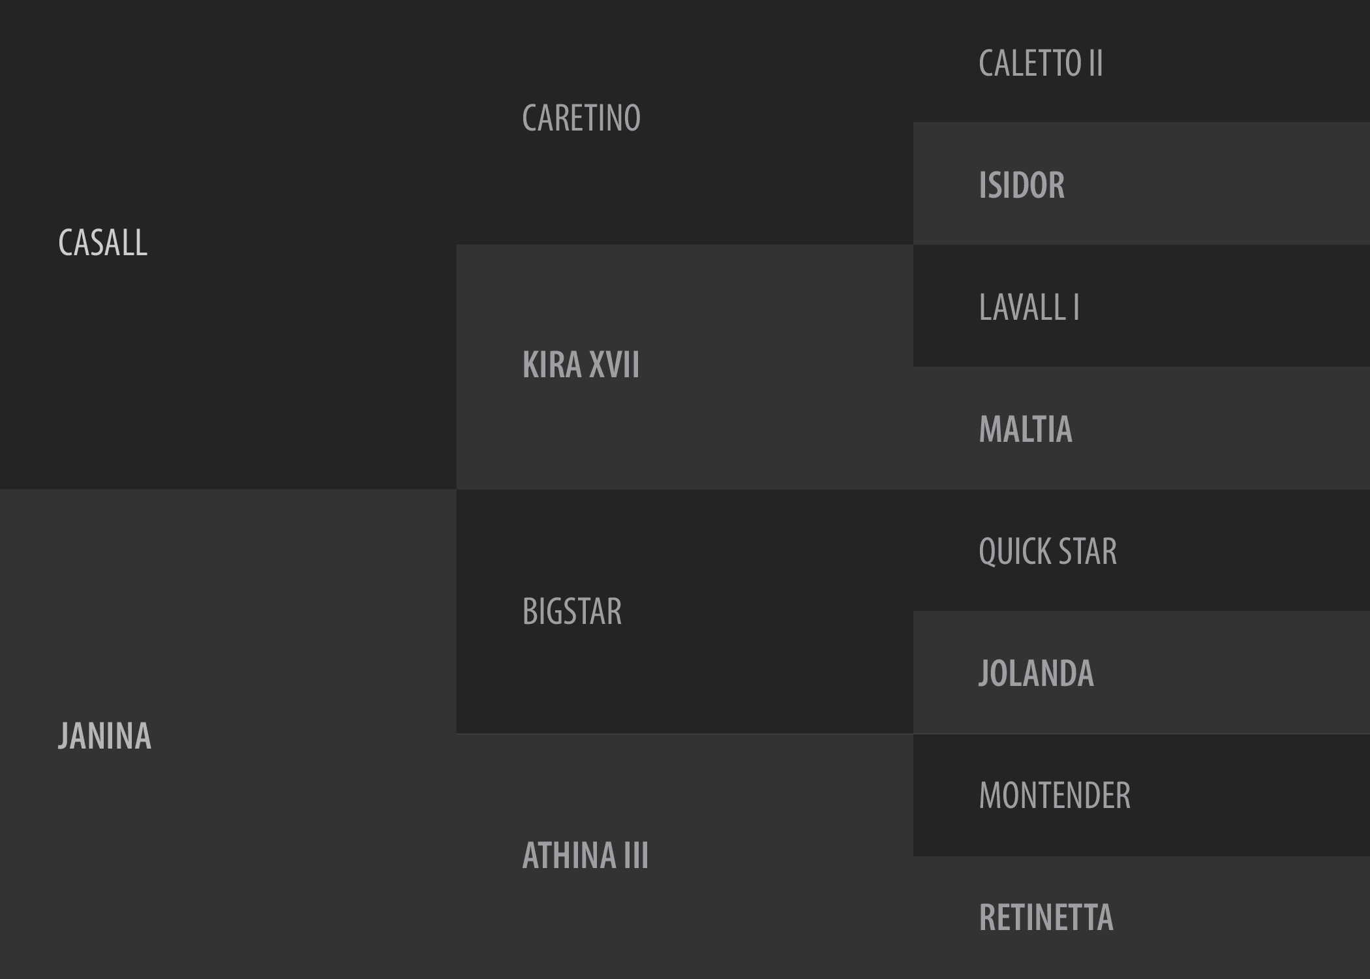Select the LAVALL I ancestor
Viewport: 1370px width, 979px height.
coord(1029,307)
